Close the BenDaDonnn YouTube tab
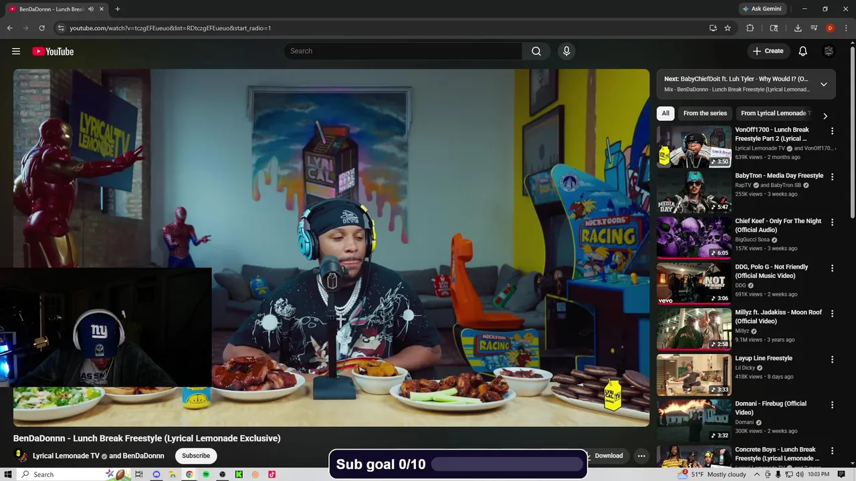The image size is (856, 481). pos(101,9)
